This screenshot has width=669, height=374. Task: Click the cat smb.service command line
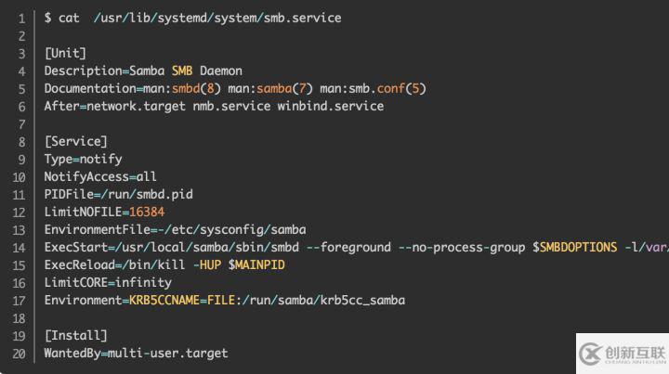[193, 19]
